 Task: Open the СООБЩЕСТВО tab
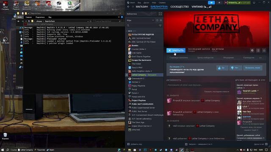point(180,7)
